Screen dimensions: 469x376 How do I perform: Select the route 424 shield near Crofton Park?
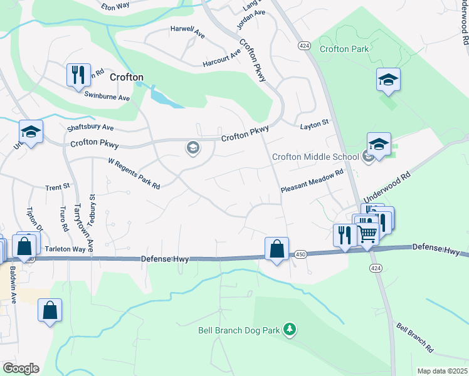point(304,46)
